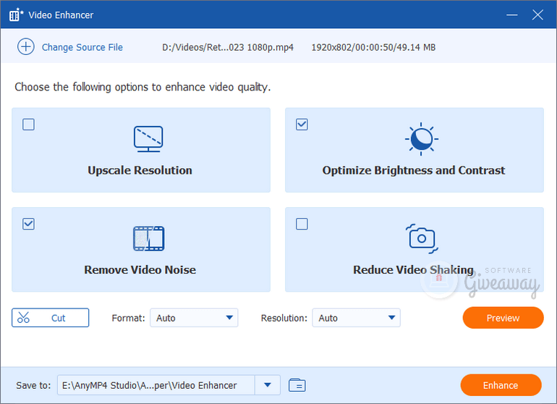Click the Optimize Brightness and Contrast label
The height and width of the screenshot is (404, 557).
tap(414, 170)
